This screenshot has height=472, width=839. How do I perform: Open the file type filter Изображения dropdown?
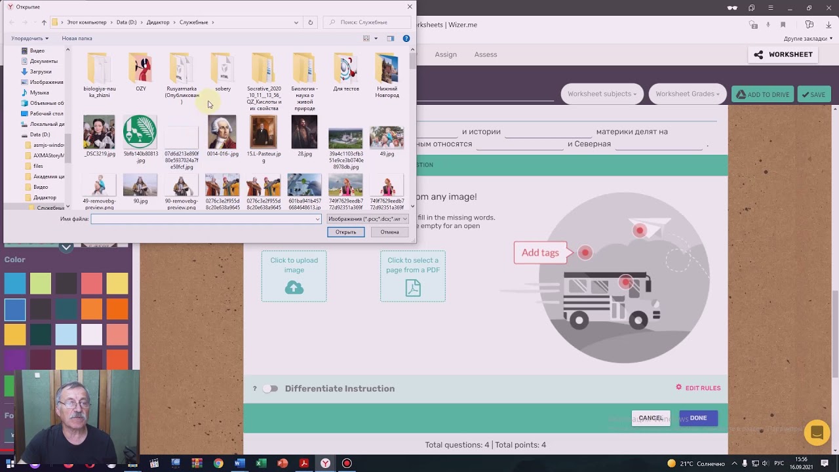tap(368, 219)
